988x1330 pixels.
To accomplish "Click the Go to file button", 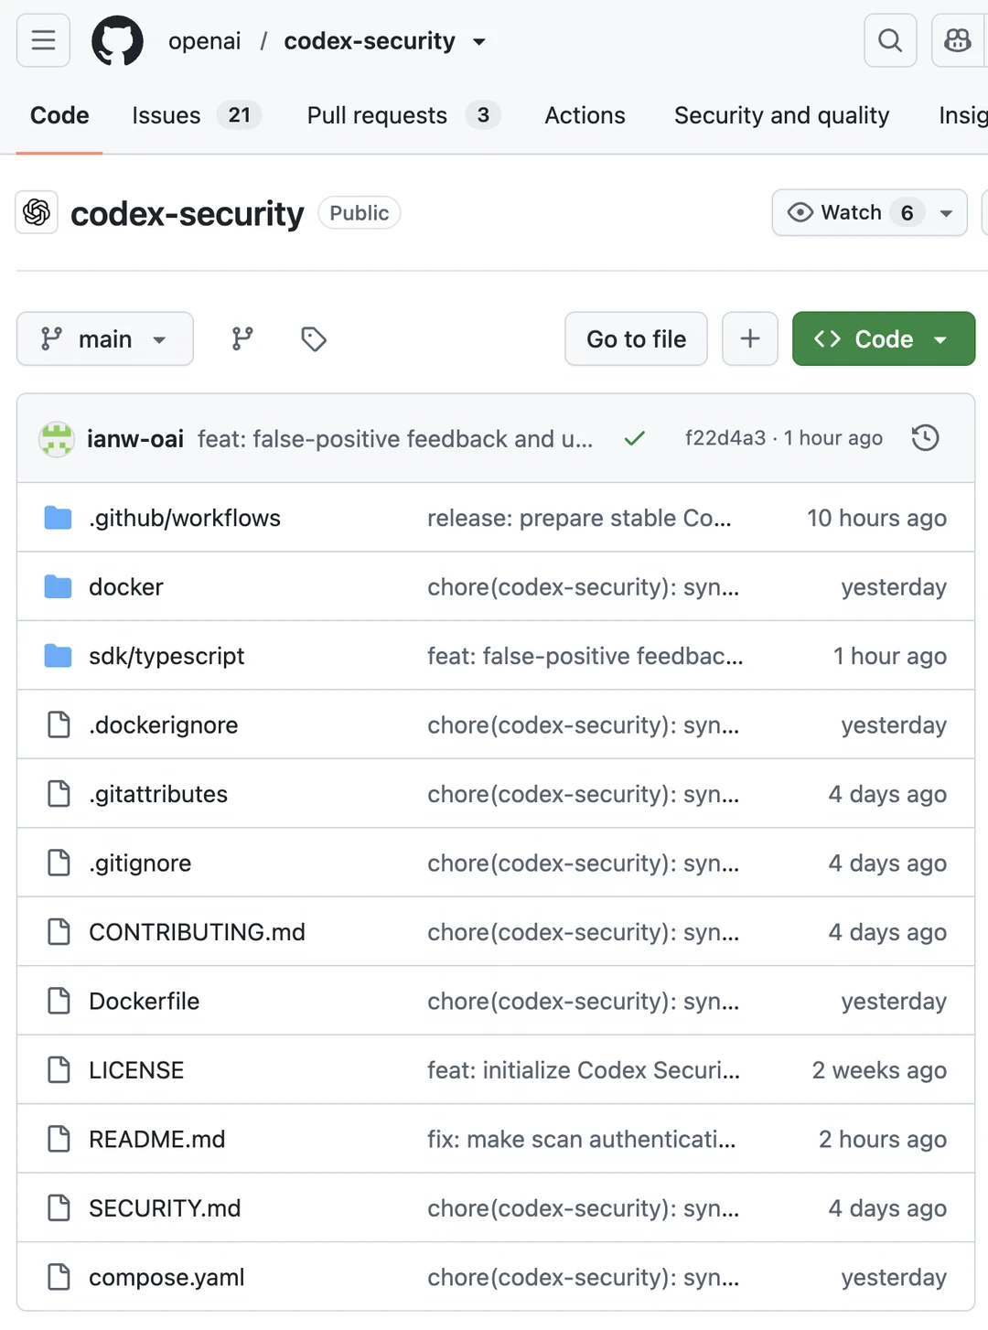I will pyautogui.click(x=636, y=338).
